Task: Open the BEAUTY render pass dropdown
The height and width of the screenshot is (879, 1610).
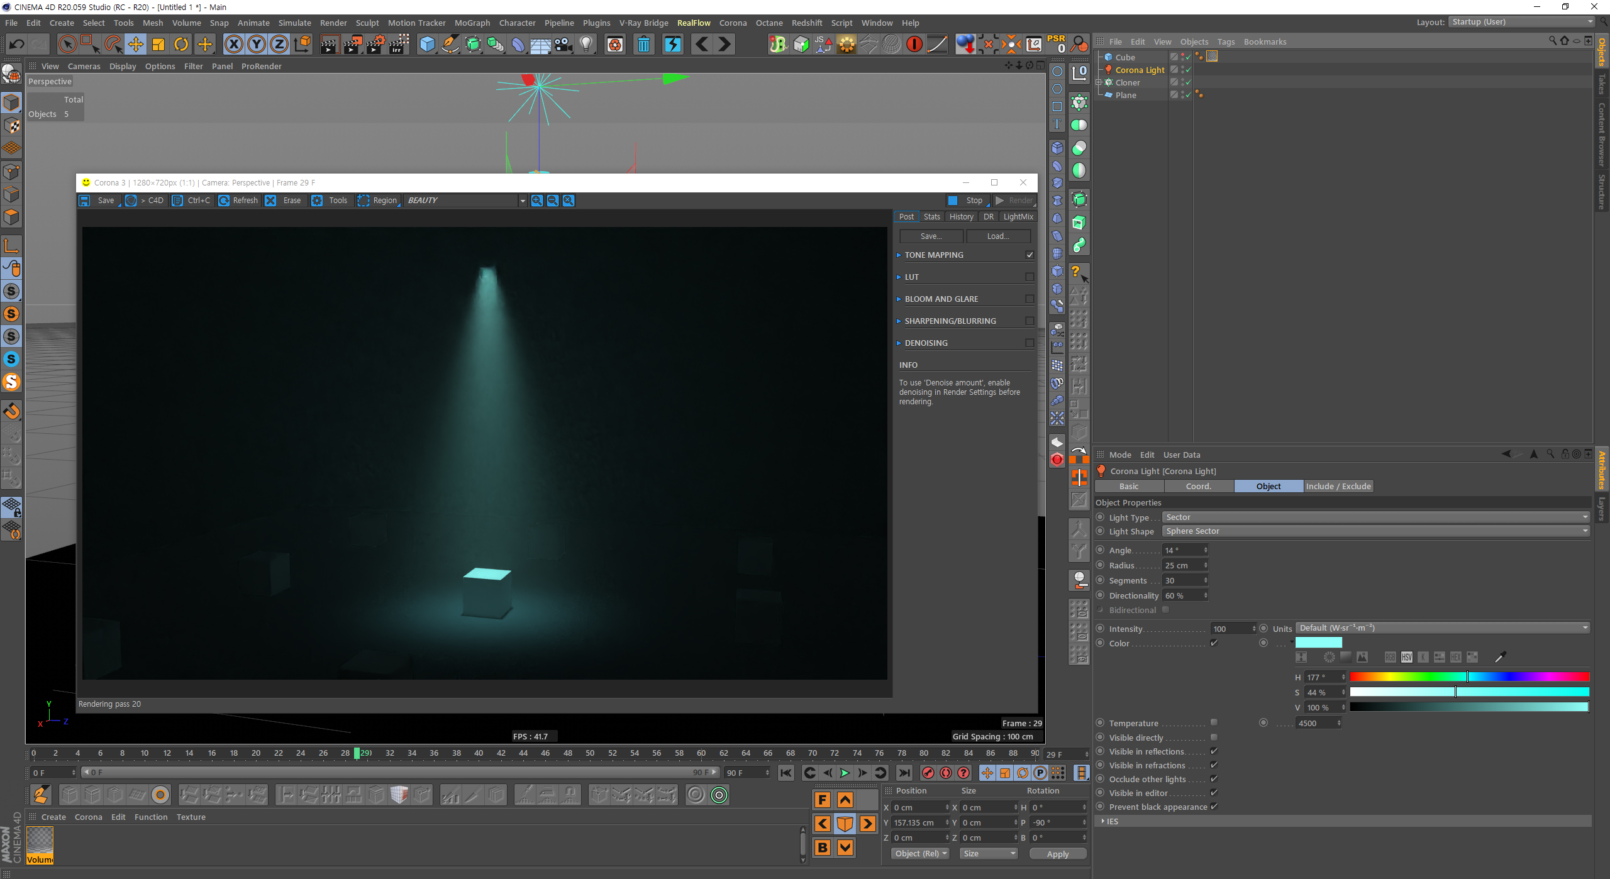Action: (465, 201)
